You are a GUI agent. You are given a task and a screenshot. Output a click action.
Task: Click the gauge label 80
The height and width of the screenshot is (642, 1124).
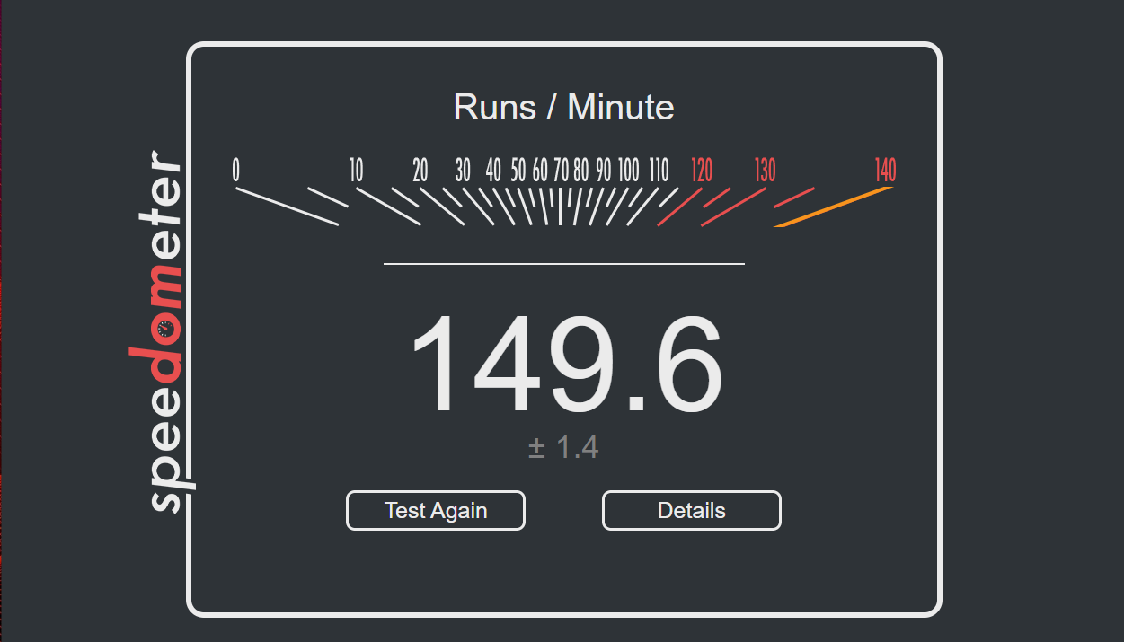(x=581, y=170)
